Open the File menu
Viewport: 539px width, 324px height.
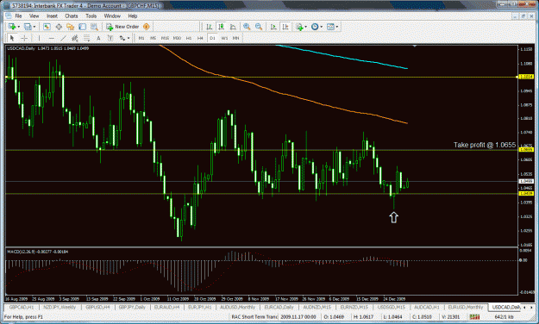(x=18, y=16)
